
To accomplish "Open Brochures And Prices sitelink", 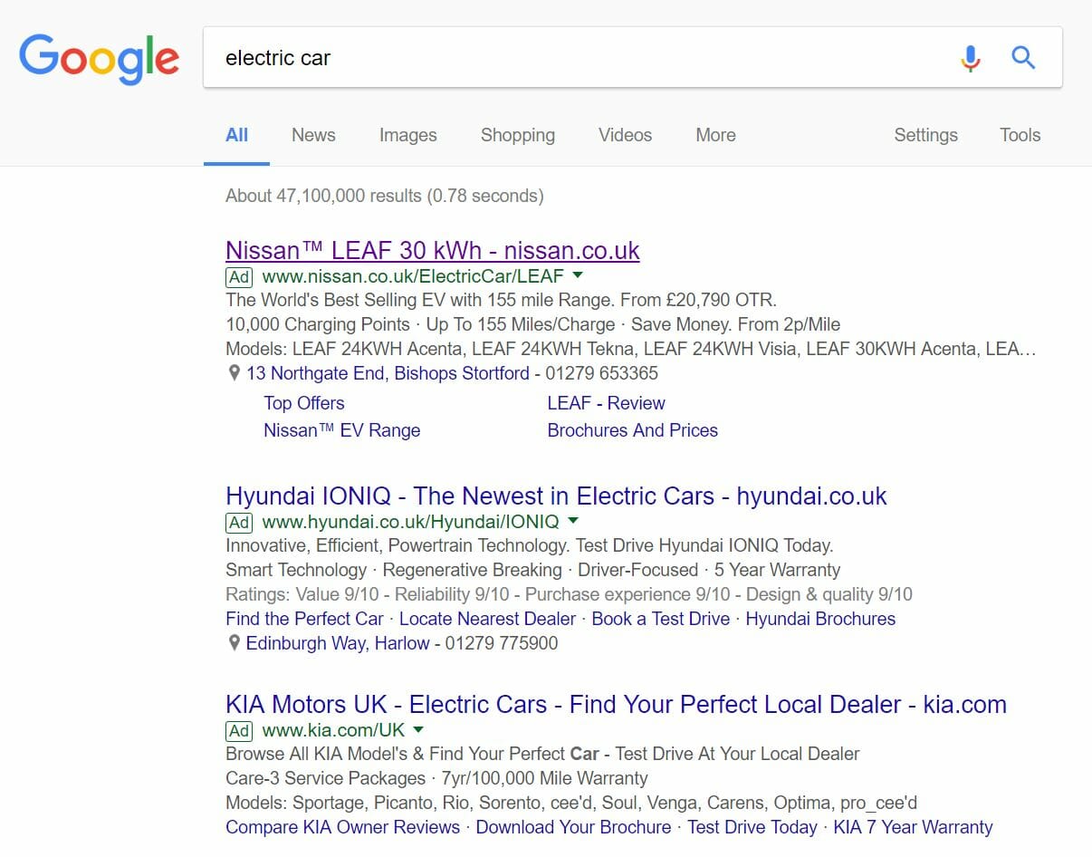I will (x=633, y=430).
